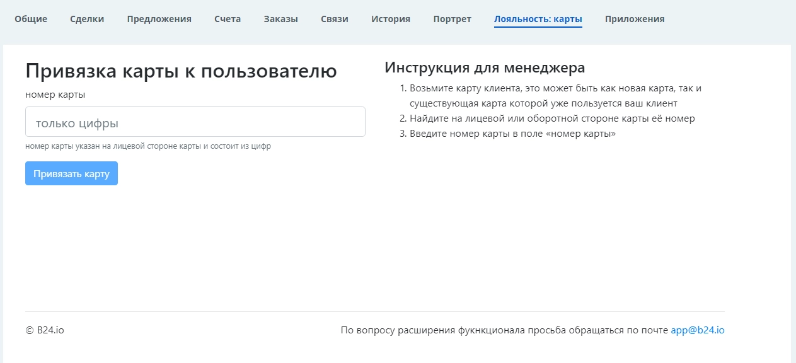796x363 pixels.
Task: Select the Лояльность: карты tab
Action: 538,19
